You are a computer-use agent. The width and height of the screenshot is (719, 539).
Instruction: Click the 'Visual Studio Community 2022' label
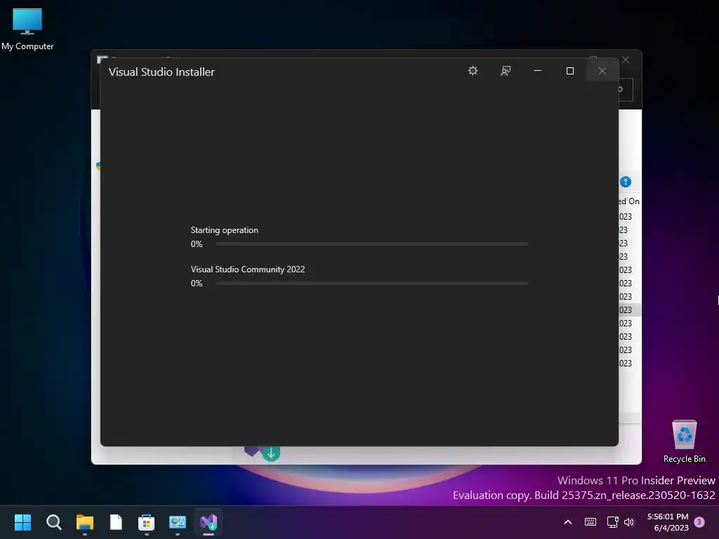coord(248,269)
